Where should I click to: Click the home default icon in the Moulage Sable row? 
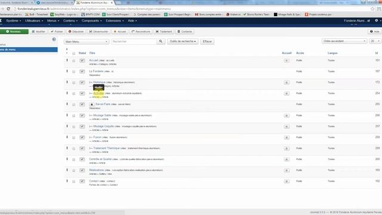click(286, 115)
